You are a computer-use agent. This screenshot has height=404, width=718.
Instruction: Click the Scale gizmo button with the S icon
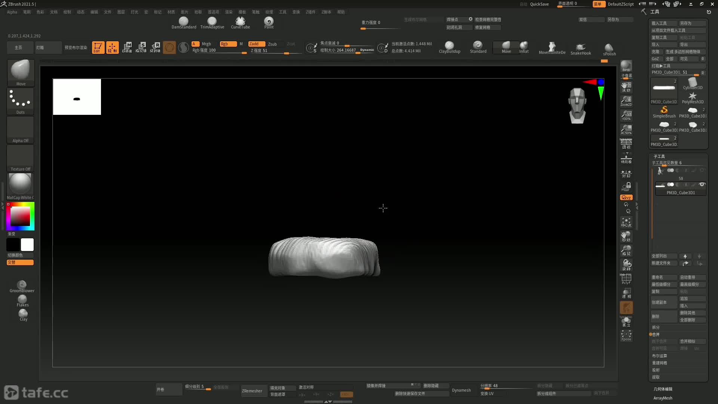[141, 48]
